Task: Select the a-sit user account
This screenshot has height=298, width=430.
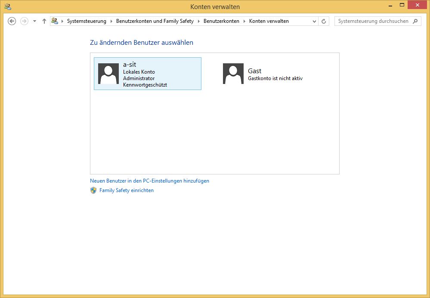Action: pos(148,74)
